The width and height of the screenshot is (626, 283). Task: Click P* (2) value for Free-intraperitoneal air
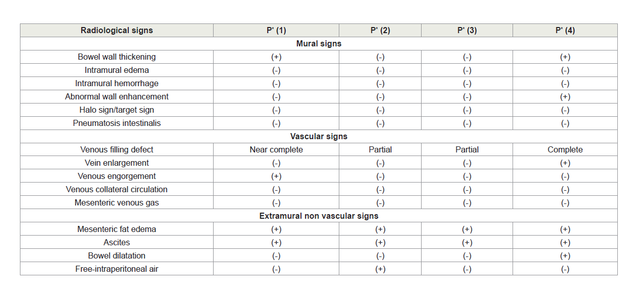380,269
